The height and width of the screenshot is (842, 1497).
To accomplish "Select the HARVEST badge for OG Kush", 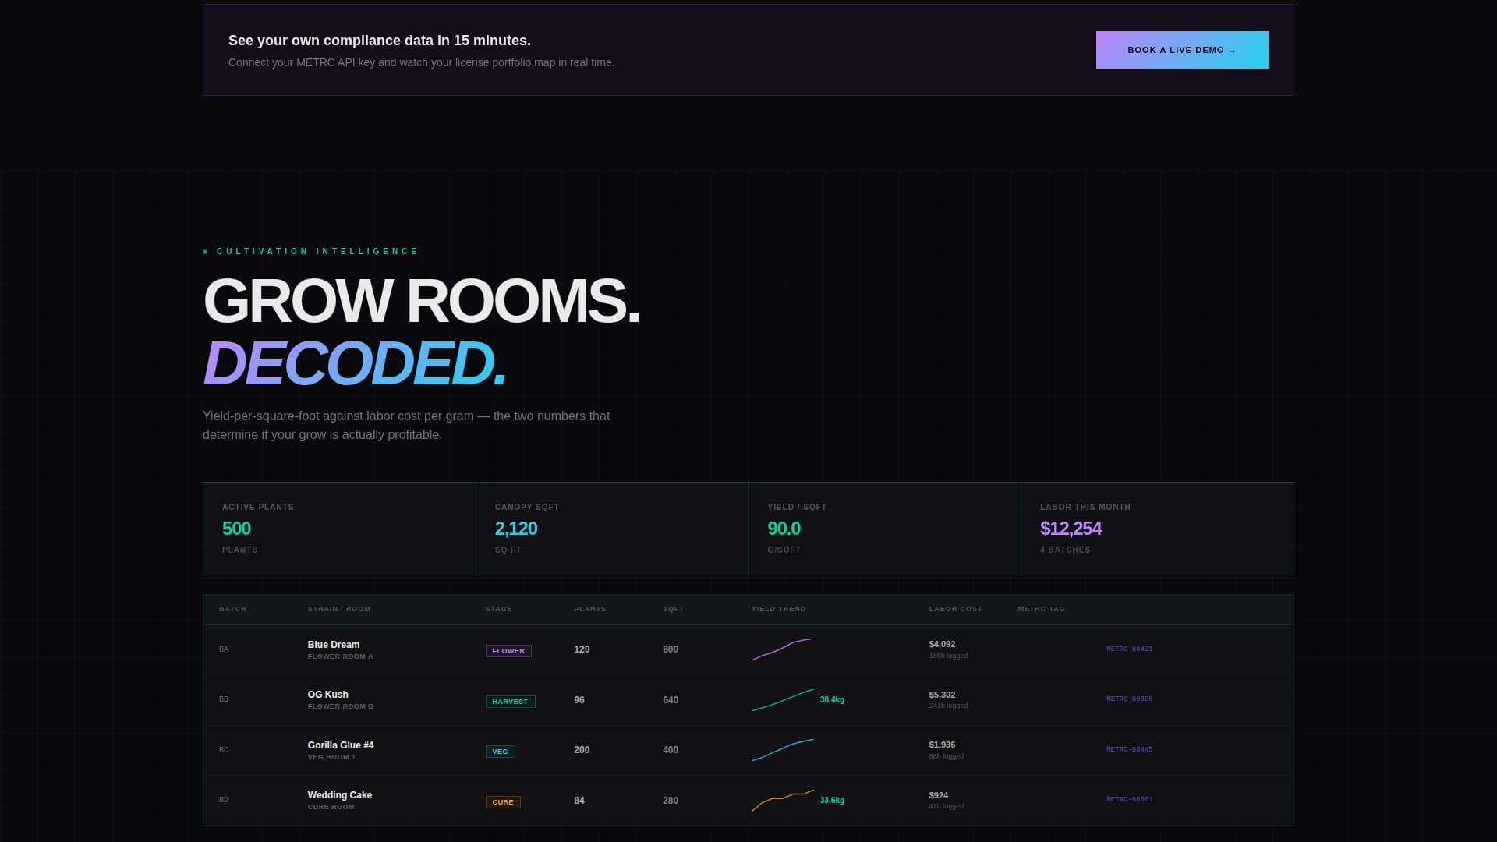I will (511, 701).
